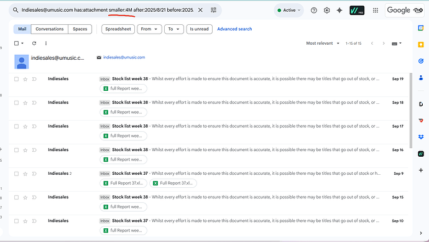Switch to the Conversations tab
Image resolution: width=429 pixels, height=242 pixels.
pos(50,29)
